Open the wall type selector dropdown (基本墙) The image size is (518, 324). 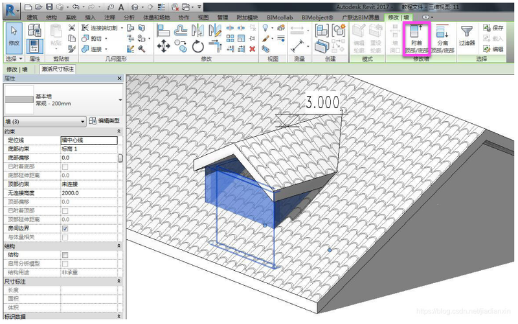click(x=120, y=100)
